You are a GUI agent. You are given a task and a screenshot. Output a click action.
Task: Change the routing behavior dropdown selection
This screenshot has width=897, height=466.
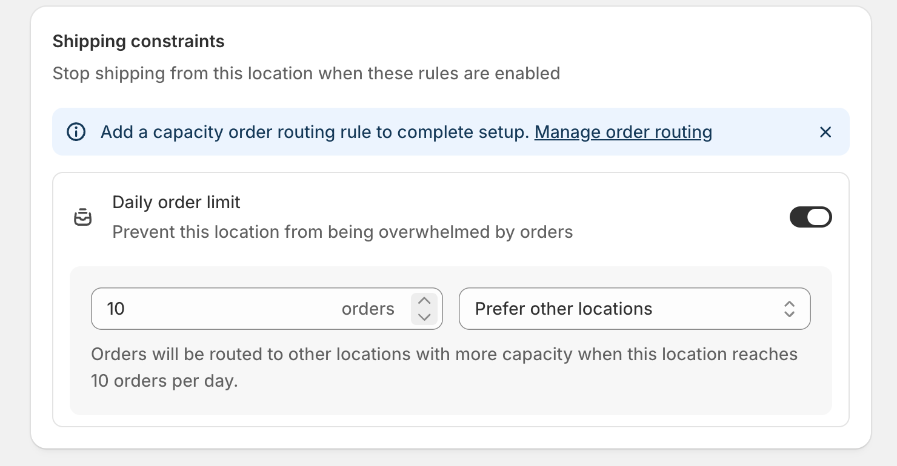click(635, 309)
